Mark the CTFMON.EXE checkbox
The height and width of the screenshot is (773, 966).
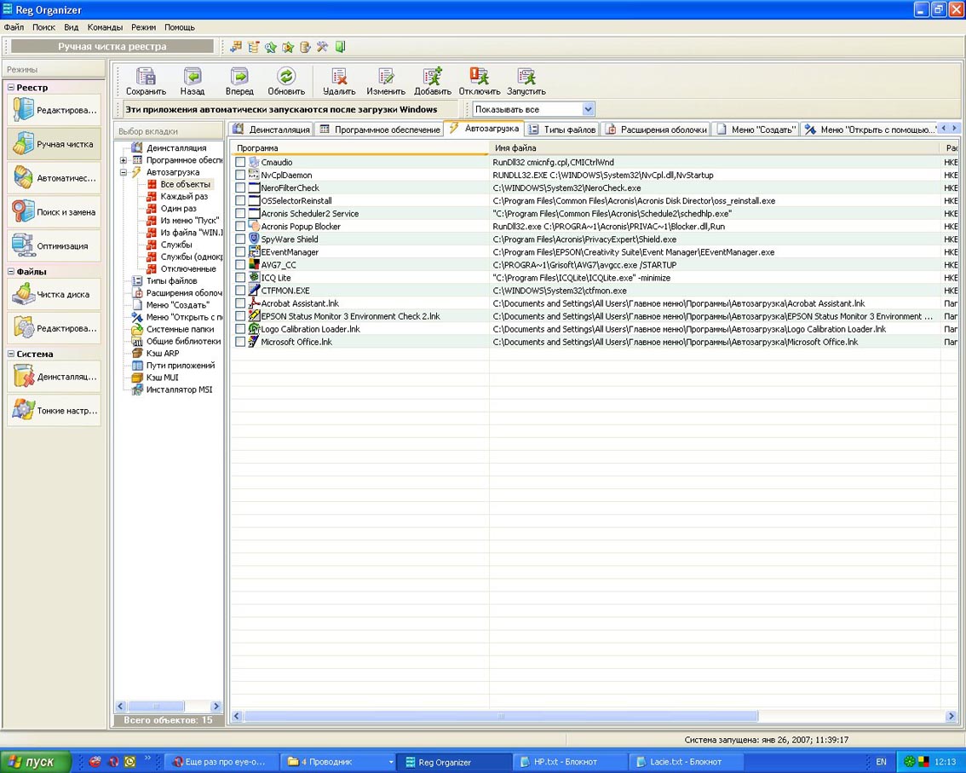click(x=240, y=291)
